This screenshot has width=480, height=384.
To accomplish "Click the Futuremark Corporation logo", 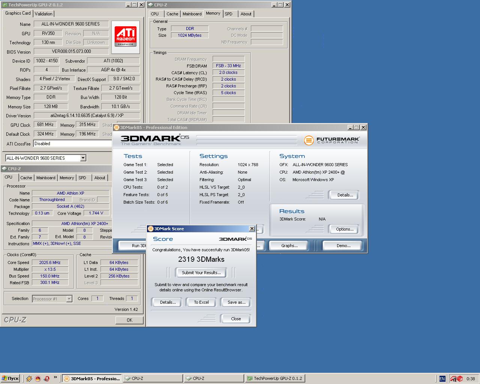I will pos(331,140).
